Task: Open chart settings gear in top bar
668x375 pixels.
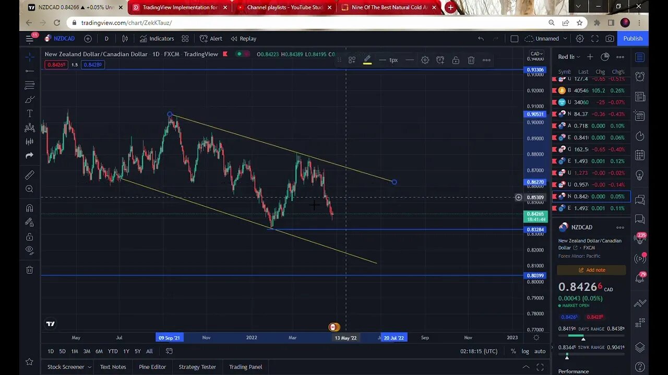Action: click(580, 39)
